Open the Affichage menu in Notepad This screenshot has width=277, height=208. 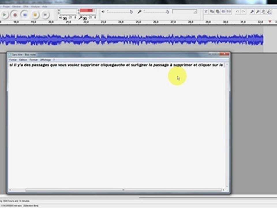click(x=45, y=60)
